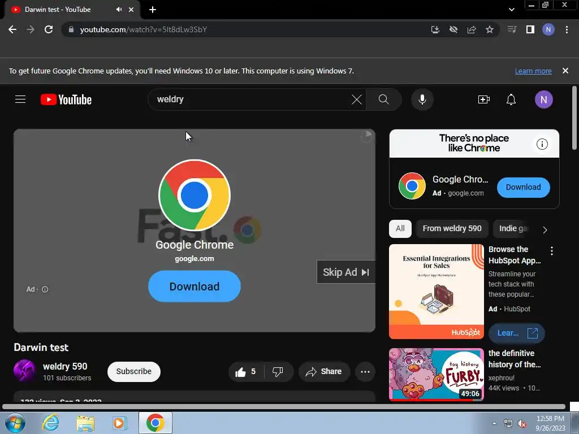Click the crossed-out eye icon in address bar
Screen dimensions: 579x434
click(x=453, y=29)
